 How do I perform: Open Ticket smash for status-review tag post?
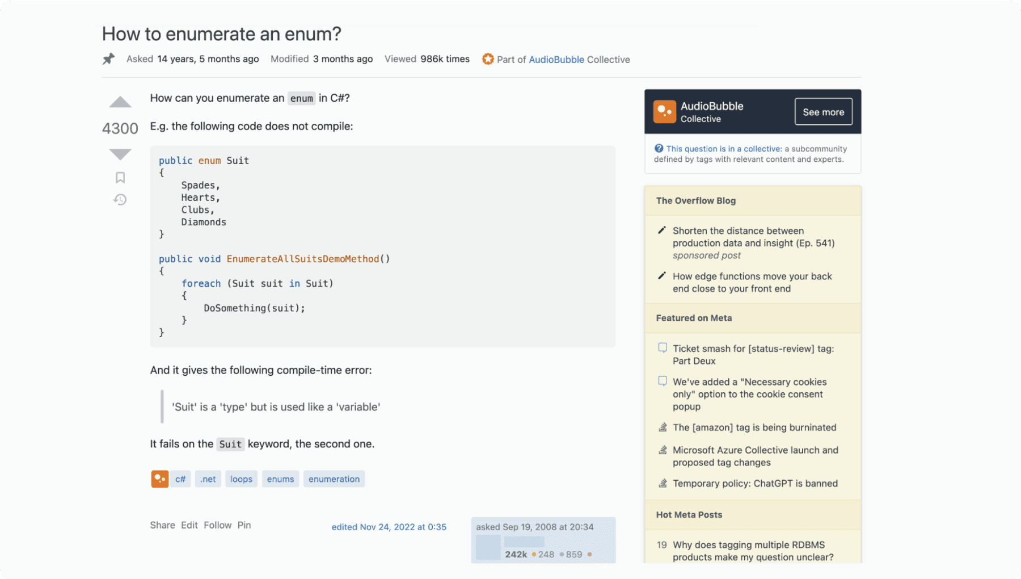point(753,355)
